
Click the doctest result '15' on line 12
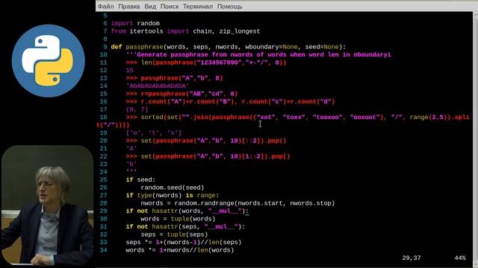point(129,70)
